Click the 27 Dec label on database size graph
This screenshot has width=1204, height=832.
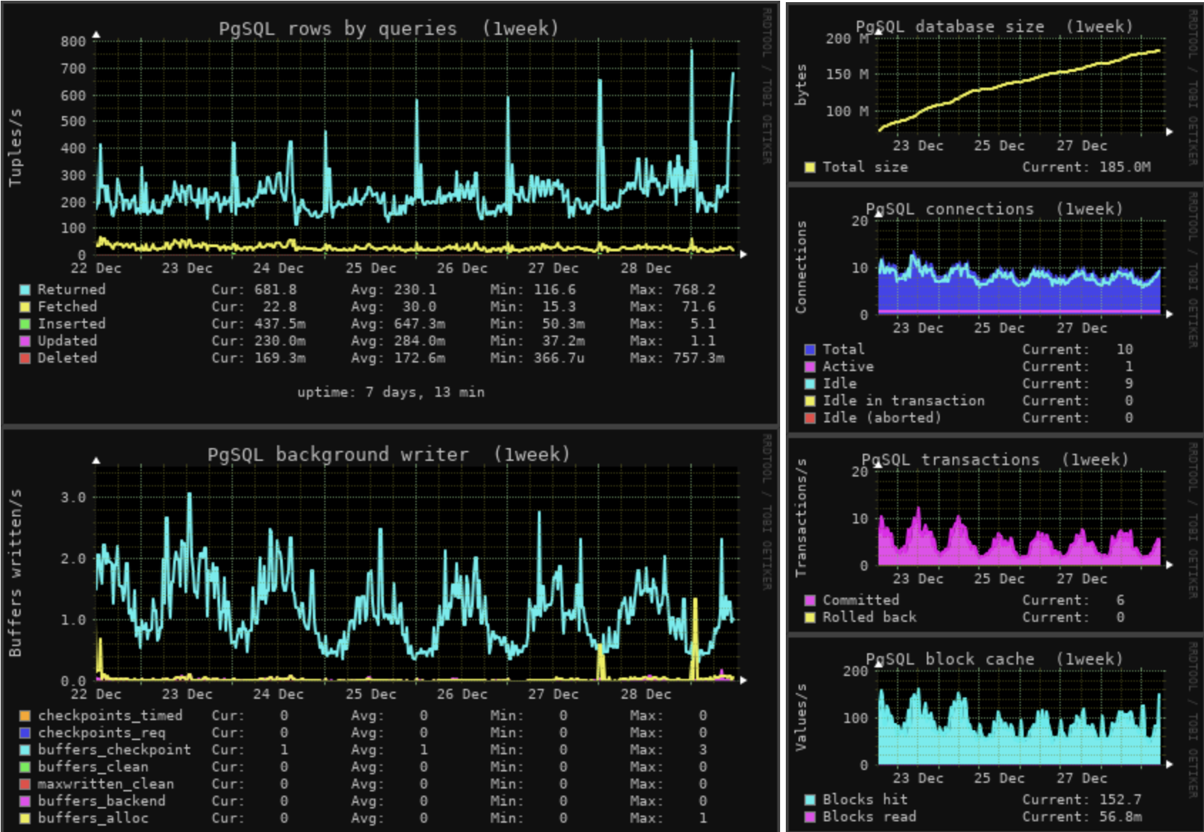pos(1081,146)
